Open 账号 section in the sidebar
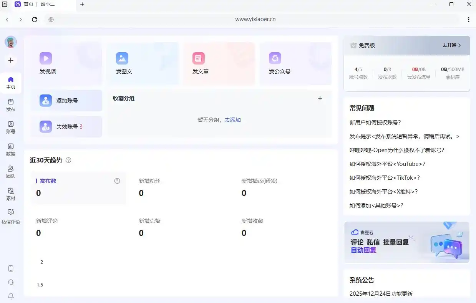 point(11,127)
